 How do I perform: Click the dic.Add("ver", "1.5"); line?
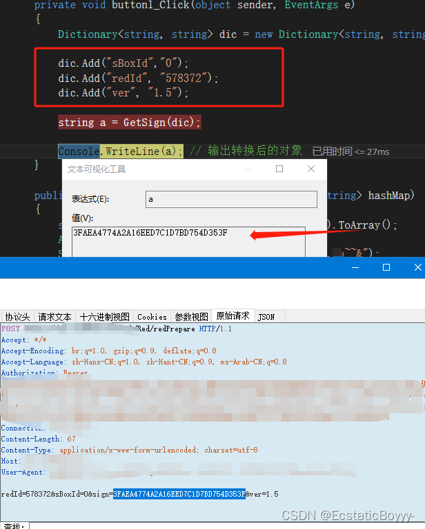(123, 93)
